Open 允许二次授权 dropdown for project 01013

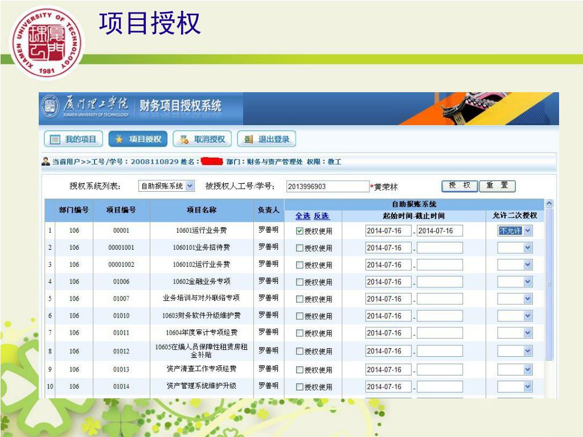click(515, 370)
